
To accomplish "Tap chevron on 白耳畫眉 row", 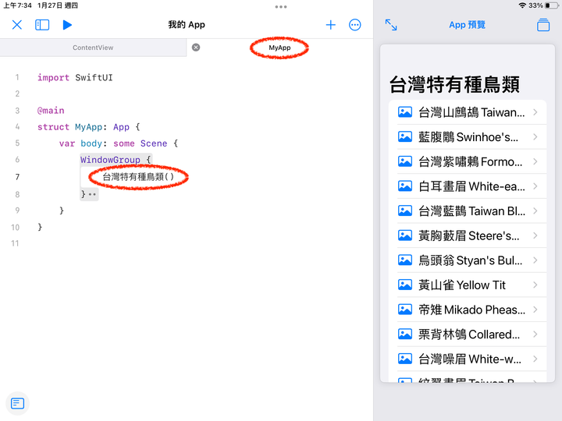I will click(535, 186).
